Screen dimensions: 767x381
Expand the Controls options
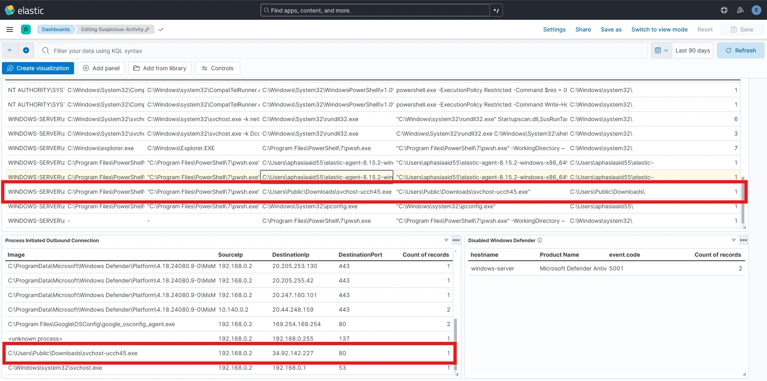click(217, 68)
